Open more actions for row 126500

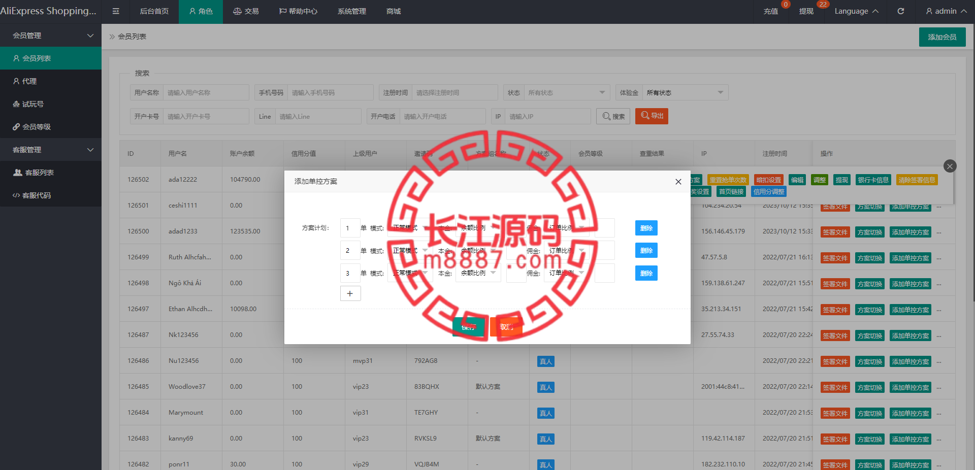(939, 232)
